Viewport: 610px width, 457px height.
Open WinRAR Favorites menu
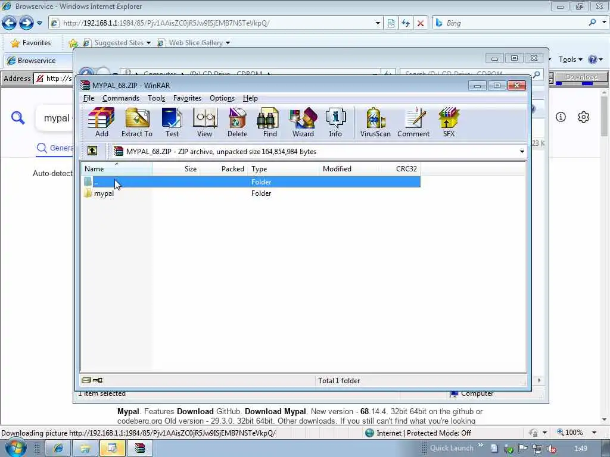(x=187, y=98)
